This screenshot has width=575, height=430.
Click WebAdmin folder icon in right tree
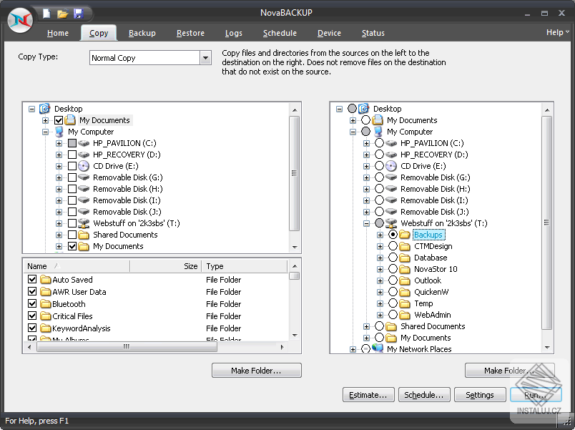click(405, 315)
